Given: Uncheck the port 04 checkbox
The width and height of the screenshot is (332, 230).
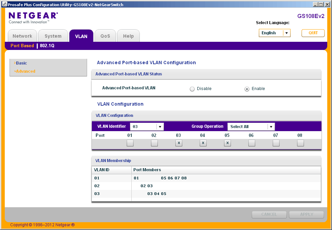Looking at the screenshot, I should (x=203, y=143).
